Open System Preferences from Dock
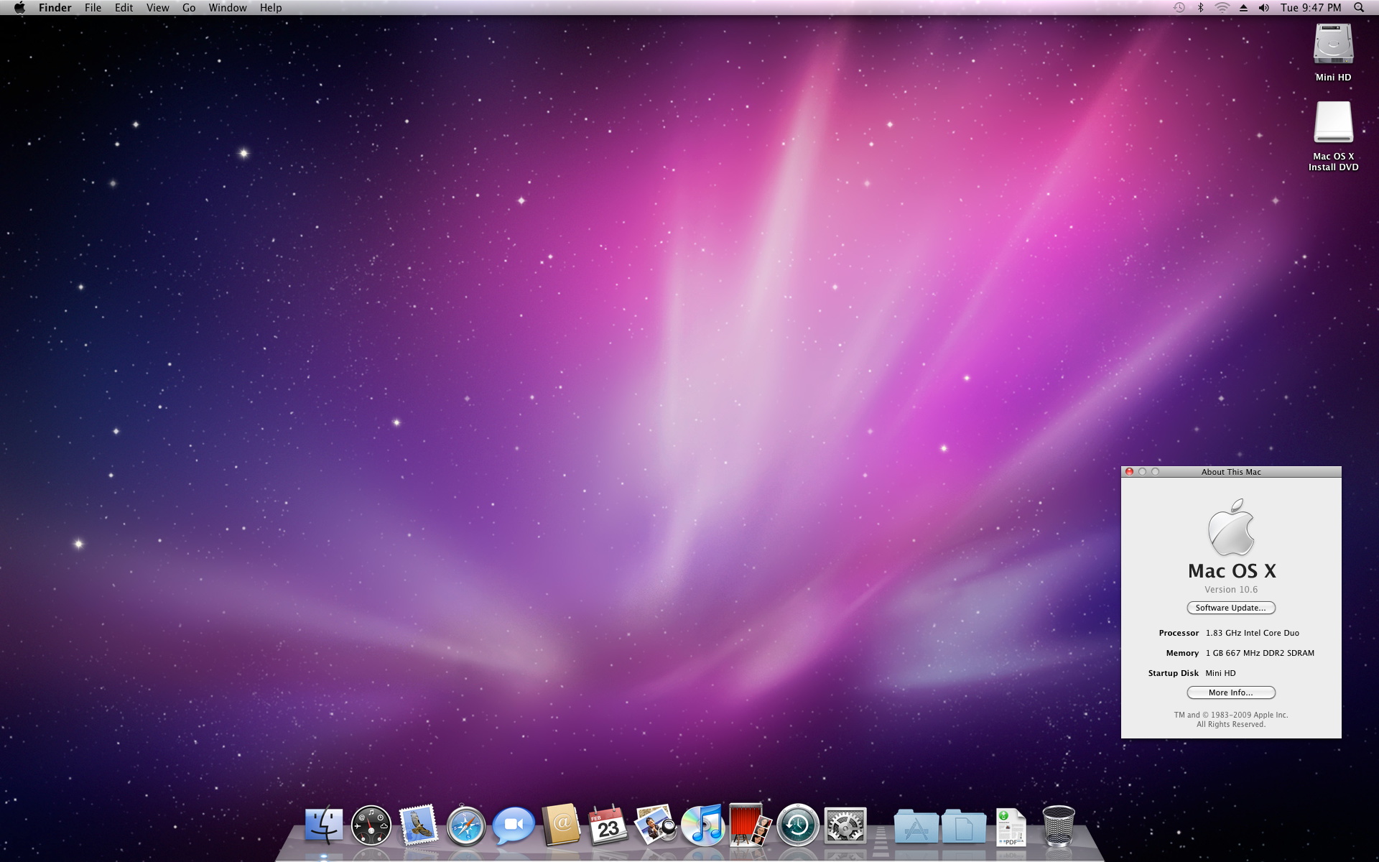 click(845, 826)
